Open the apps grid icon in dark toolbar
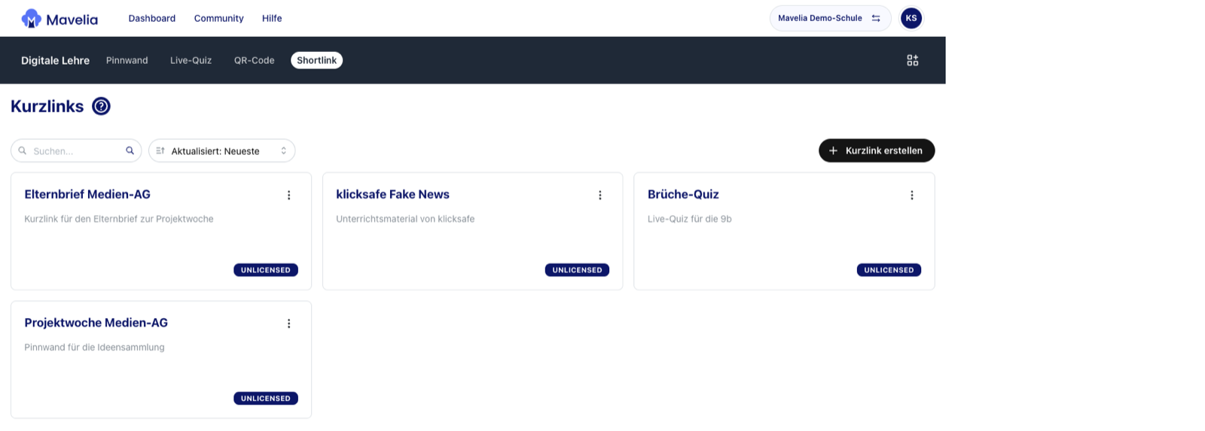Image resolution: width=1205 pixels, height=431 pixels. pyautogui.click(x=912, y=60)
